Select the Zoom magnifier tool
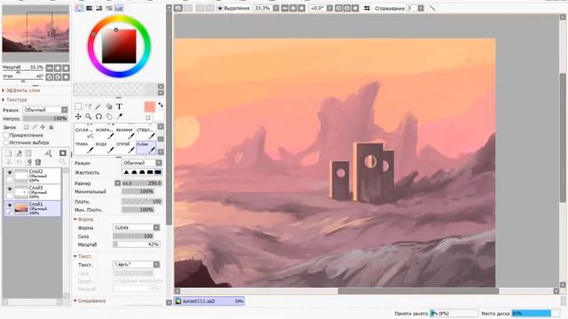Viewport: 568px width, 319px height. [x=89, y=116]
